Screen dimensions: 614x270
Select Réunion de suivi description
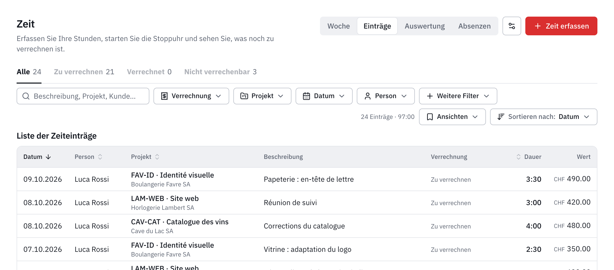(x=290, y=203)
